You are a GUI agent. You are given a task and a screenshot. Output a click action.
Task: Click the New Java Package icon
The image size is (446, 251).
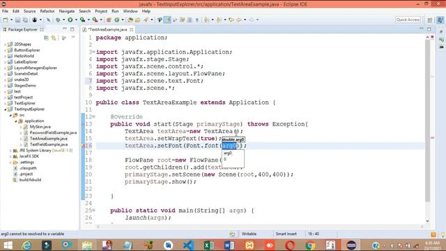click(109, 20)
